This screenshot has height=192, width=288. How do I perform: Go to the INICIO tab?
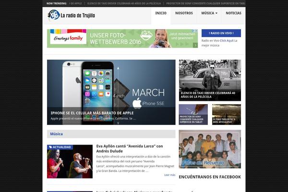point(161,13)
